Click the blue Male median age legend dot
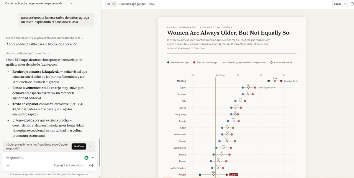 [x=168, y=62]
